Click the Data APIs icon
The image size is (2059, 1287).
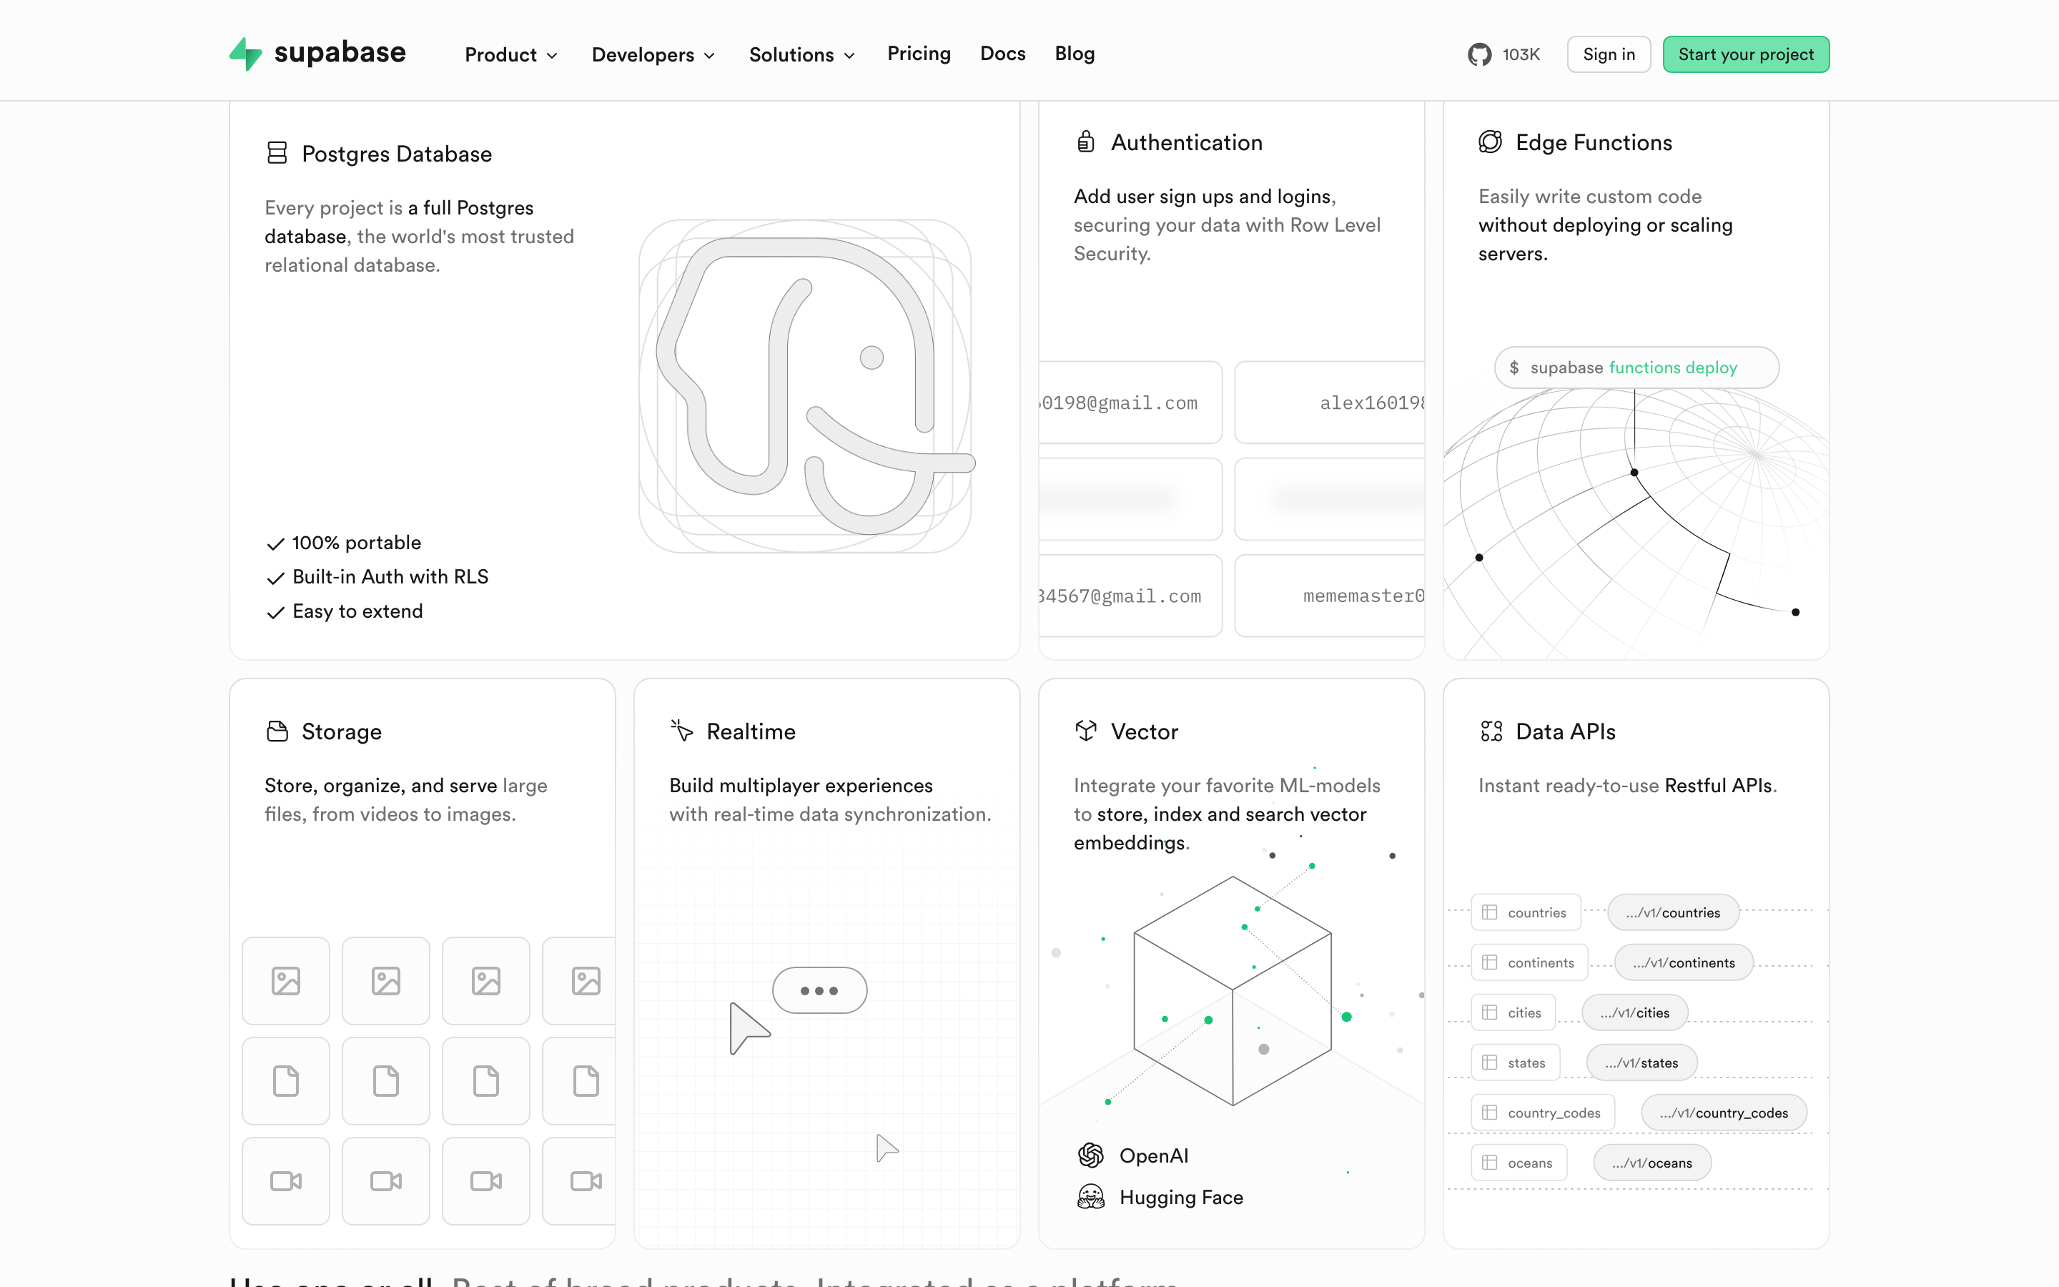pos(1491,731)
